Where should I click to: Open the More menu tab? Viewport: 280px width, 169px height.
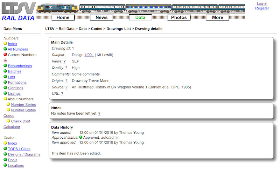click(217, 17)
